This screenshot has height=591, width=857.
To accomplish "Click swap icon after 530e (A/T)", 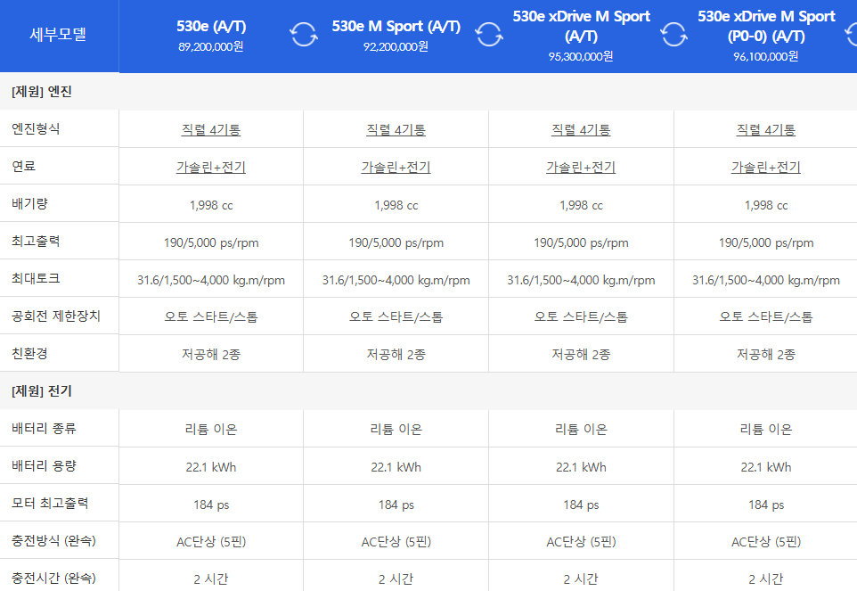I will [304, 35].
